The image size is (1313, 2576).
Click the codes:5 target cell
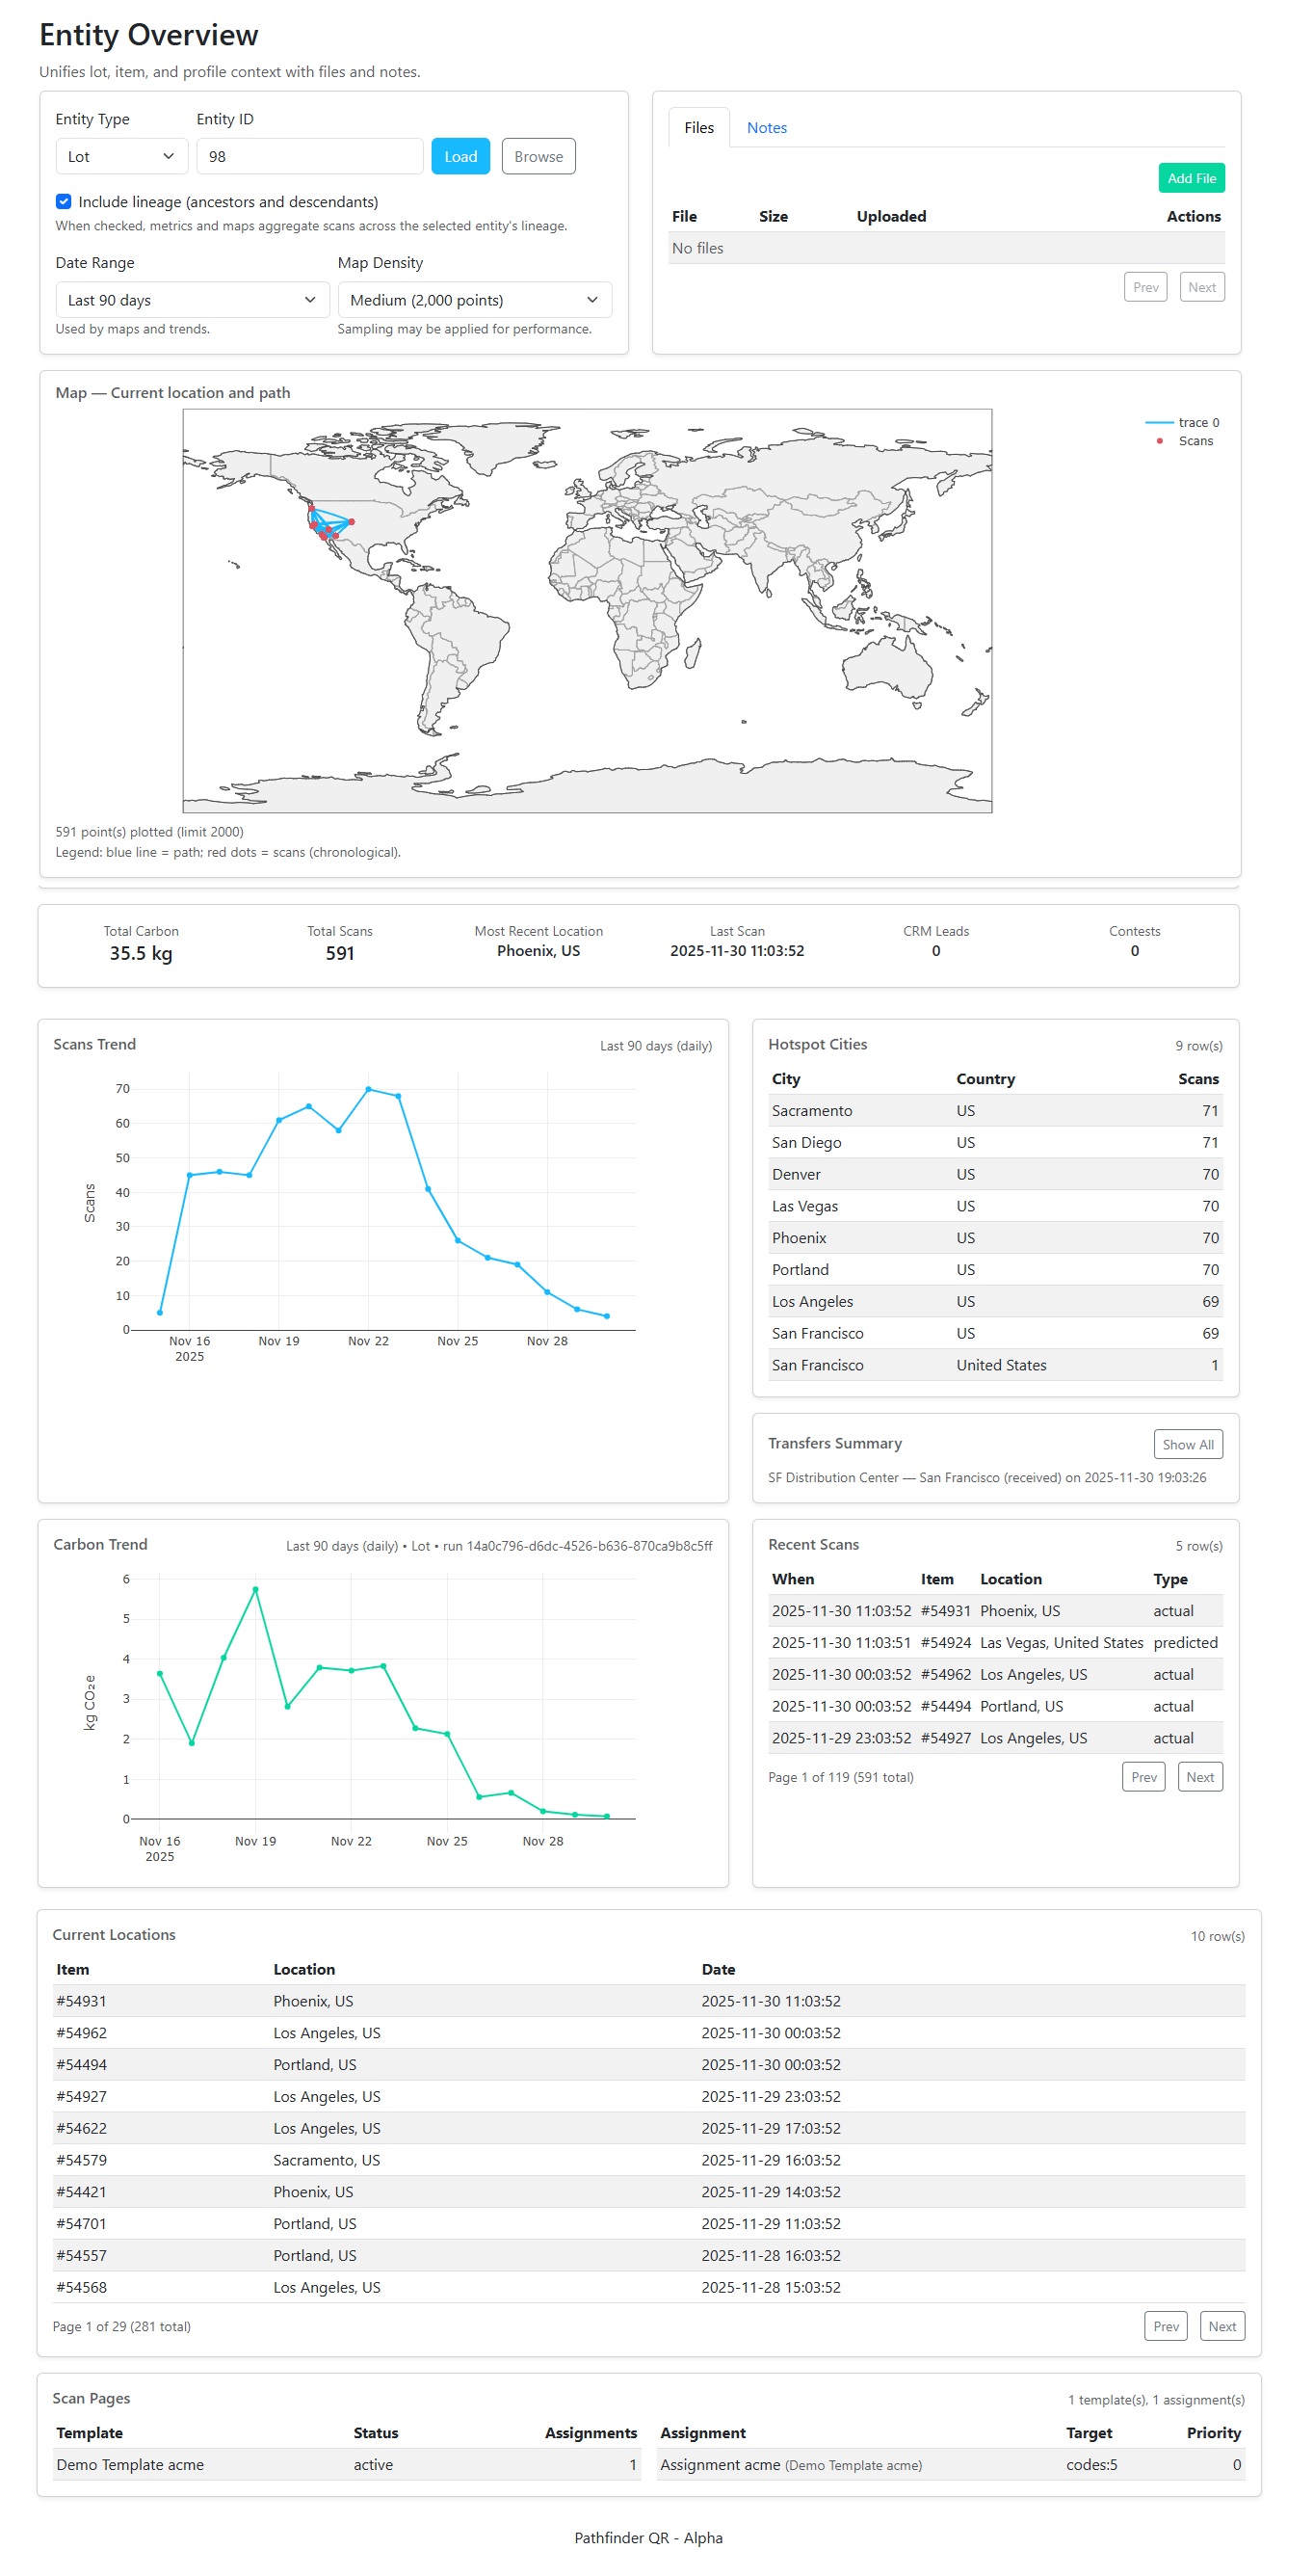click(x=1091, y=2465)
